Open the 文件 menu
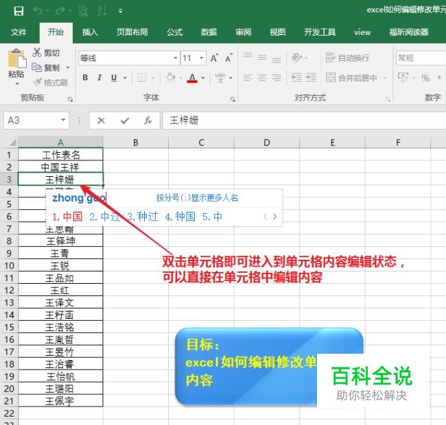446x425 pixels. coord(19,32)
